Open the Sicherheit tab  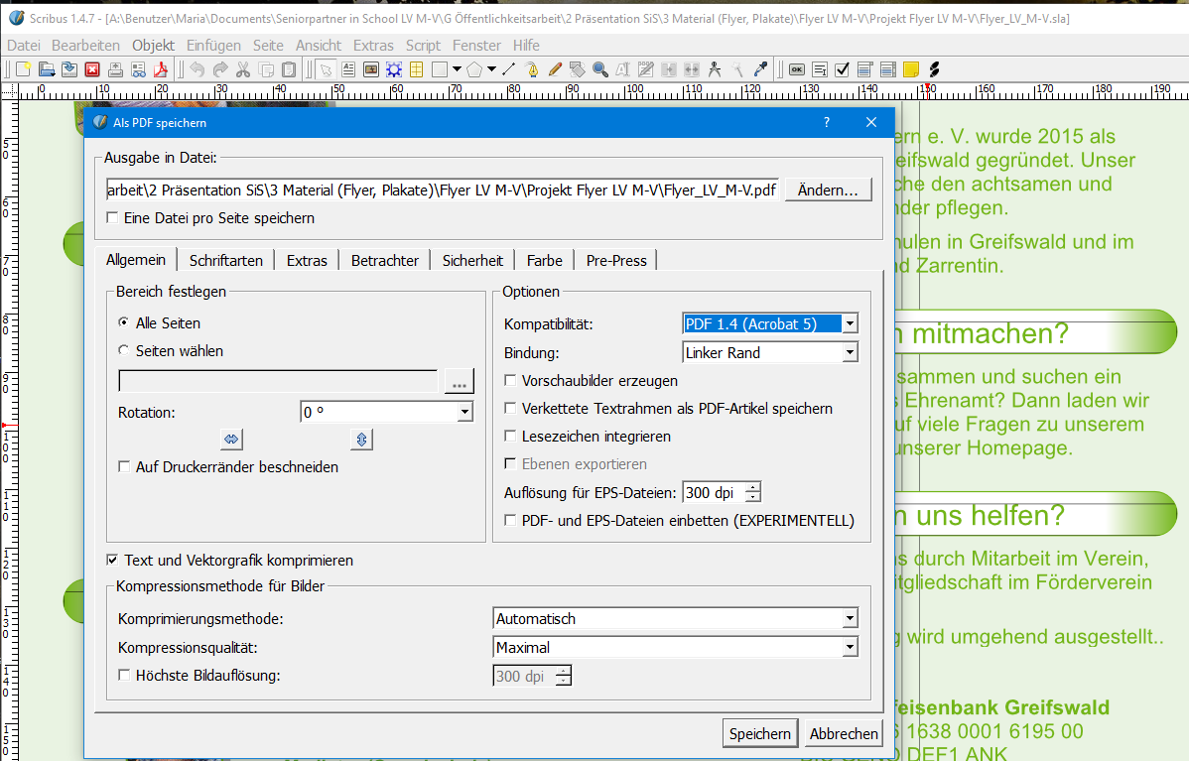pyautogui.click(x=472, y=261)
